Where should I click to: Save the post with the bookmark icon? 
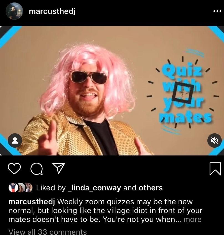tap(215, 168)
